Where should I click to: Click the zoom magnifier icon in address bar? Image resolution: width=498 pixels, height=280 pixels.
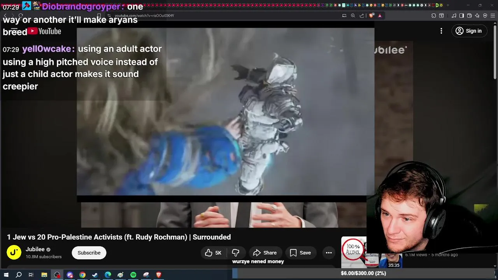point(353,16)
